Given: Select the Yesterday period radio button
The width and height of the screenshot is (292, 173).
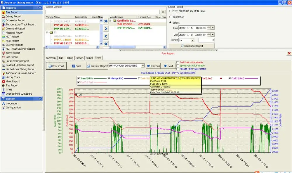Looking at the screenshot, I should coord(171,17).
